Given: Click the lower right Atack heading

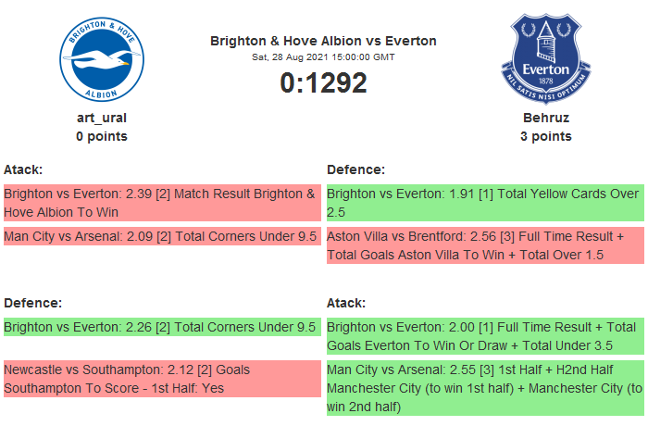Looking at the screenshot, I should pos(347,303).
